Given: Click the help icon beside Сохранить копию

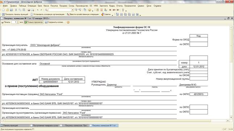Looking at the screenshot, I should 68,22.
